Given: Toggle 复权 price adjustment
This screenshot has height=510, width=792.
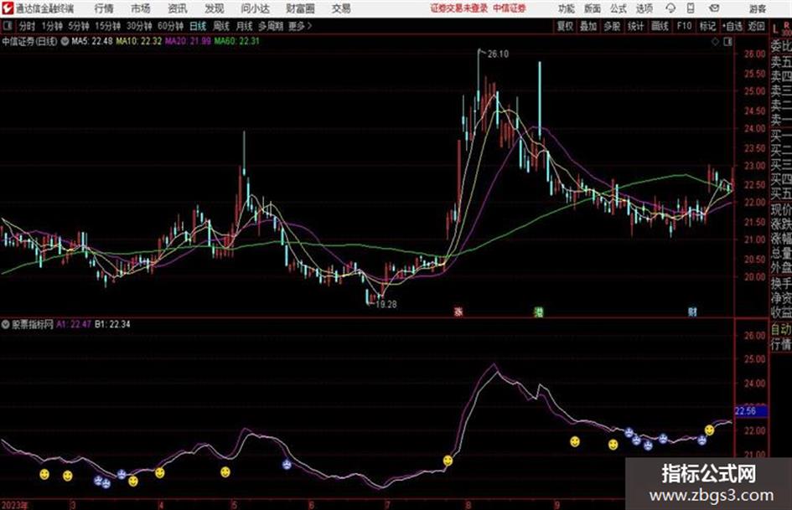Looking at the screenshot, I should click(x=565, y=26).
